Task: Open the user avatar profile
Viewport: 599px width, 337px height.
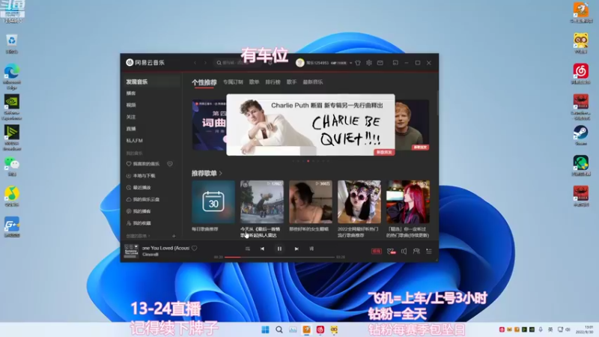Action: (300, 63)
